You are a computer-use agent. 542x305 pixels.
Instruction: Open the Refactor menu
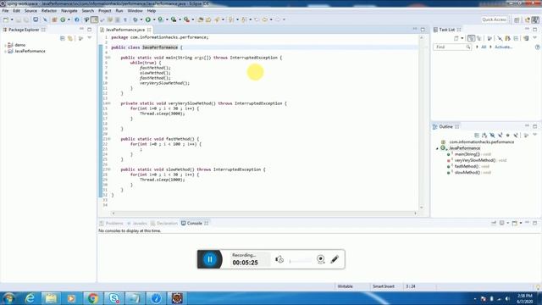click(49, 11)
